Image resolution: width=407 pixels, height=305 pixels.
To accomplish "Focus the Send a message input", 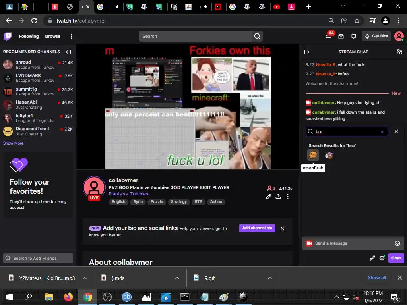I will (353, 243).
